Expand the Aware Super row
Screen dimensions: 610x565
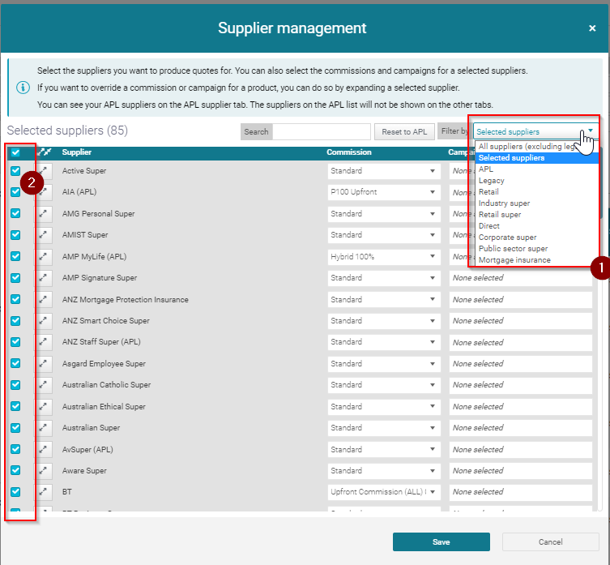pos(44,471)
